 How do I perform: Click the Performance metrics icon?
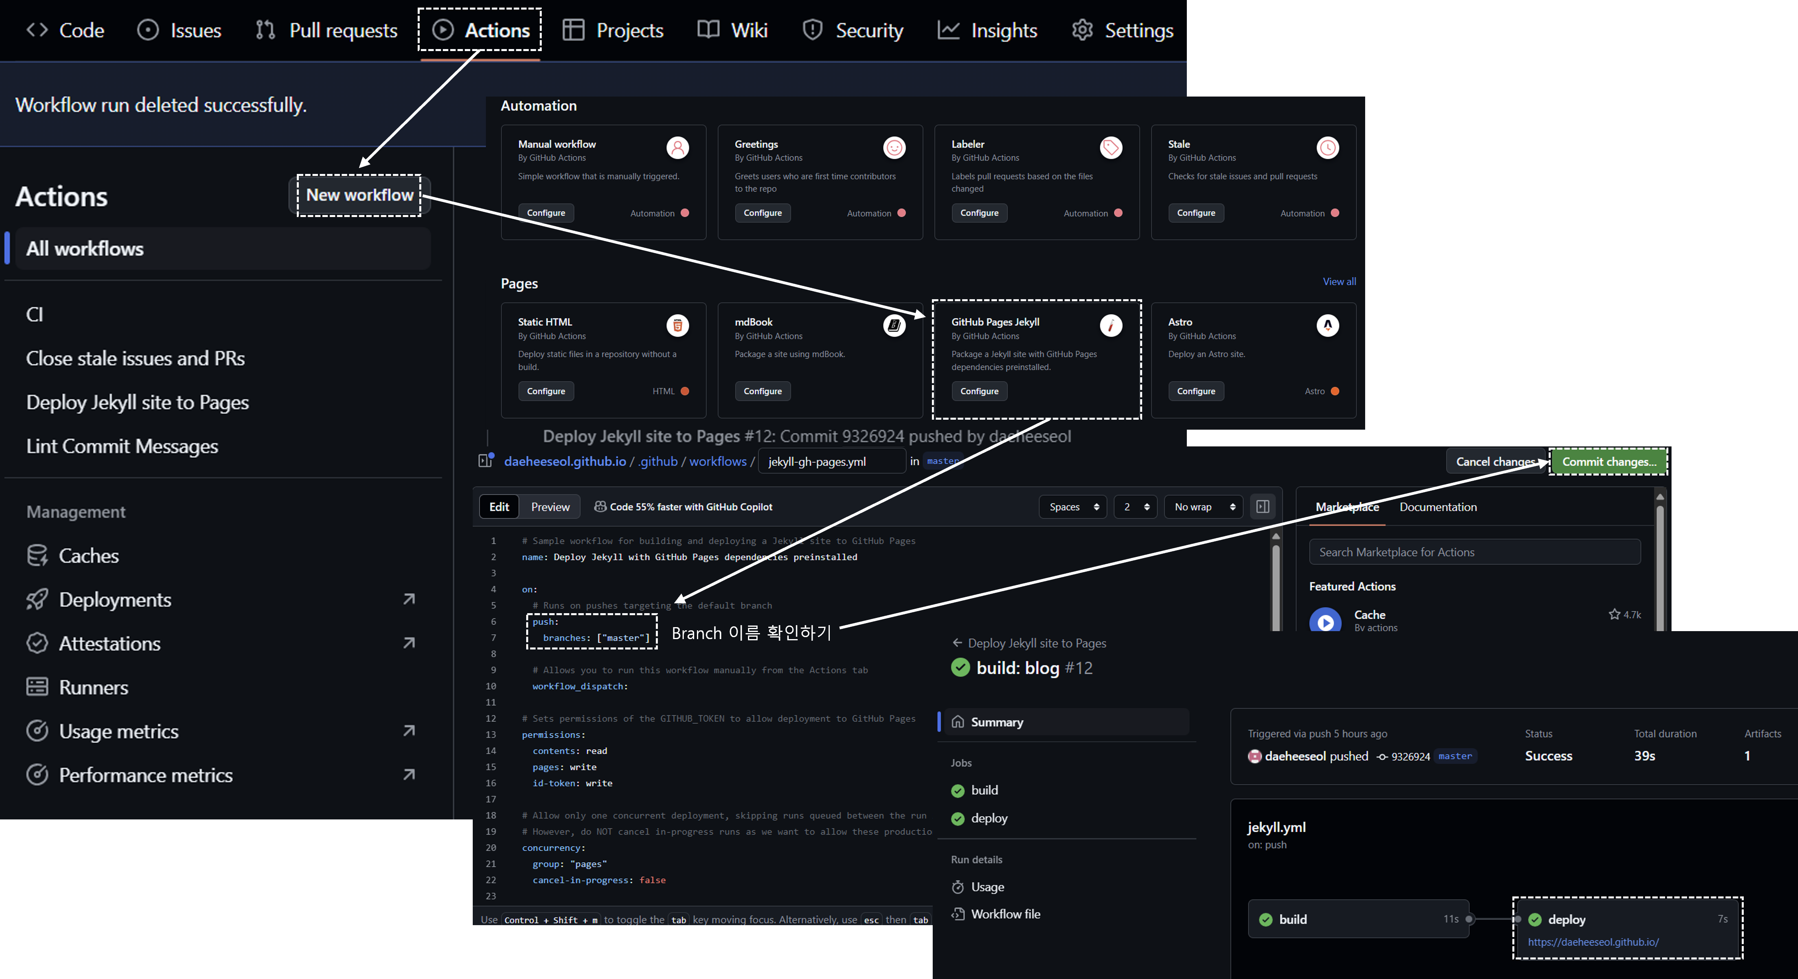point(37,775)
